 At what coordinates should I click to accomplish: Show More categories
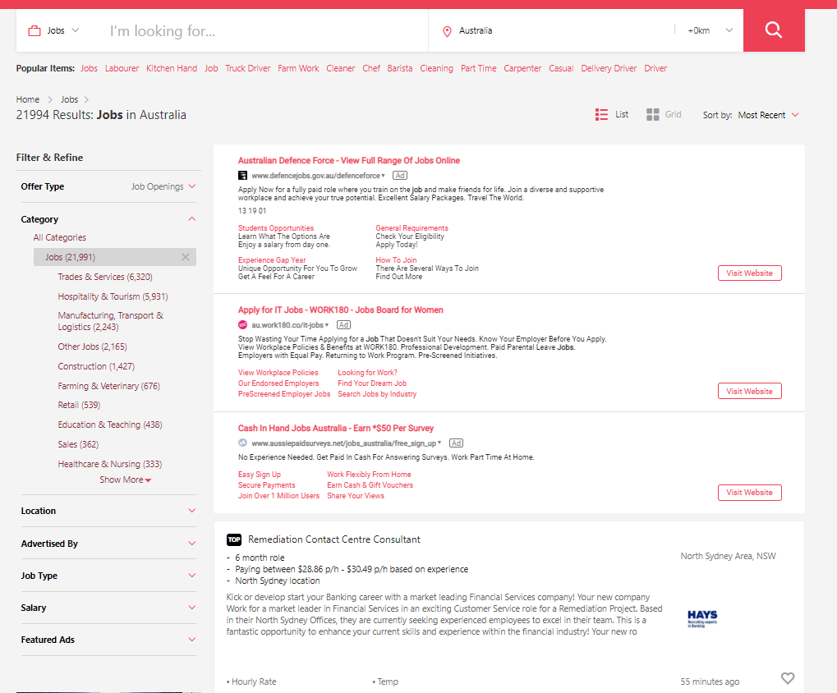click(x=125, y=480)
